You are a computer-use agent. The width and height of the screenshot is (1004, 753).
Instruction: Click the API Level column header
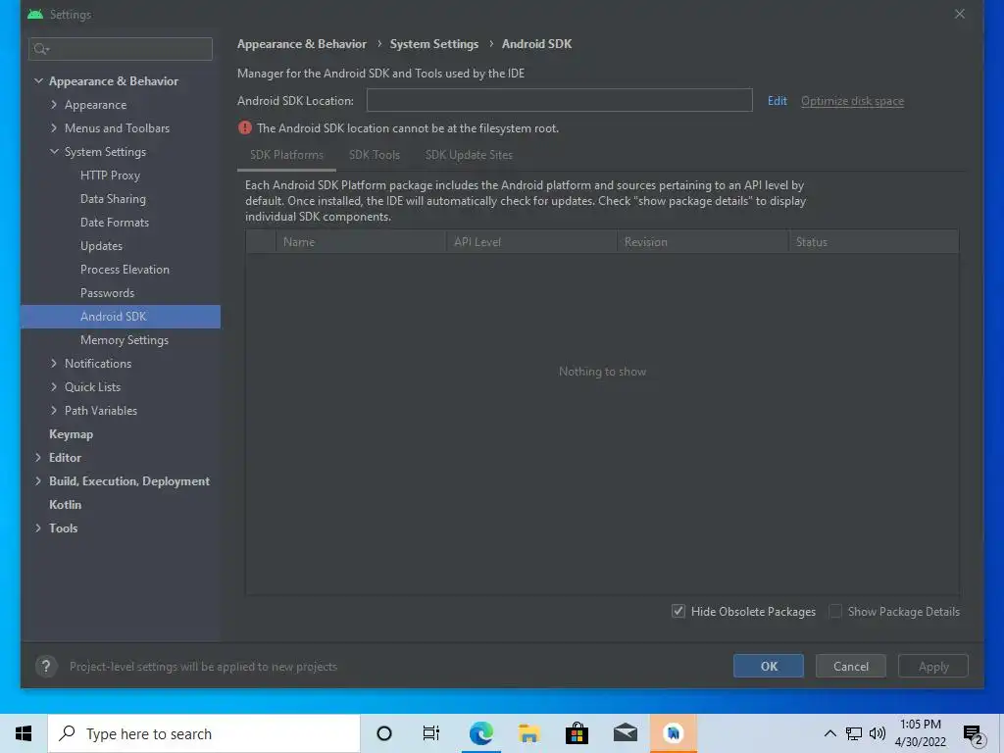(531, 242)
